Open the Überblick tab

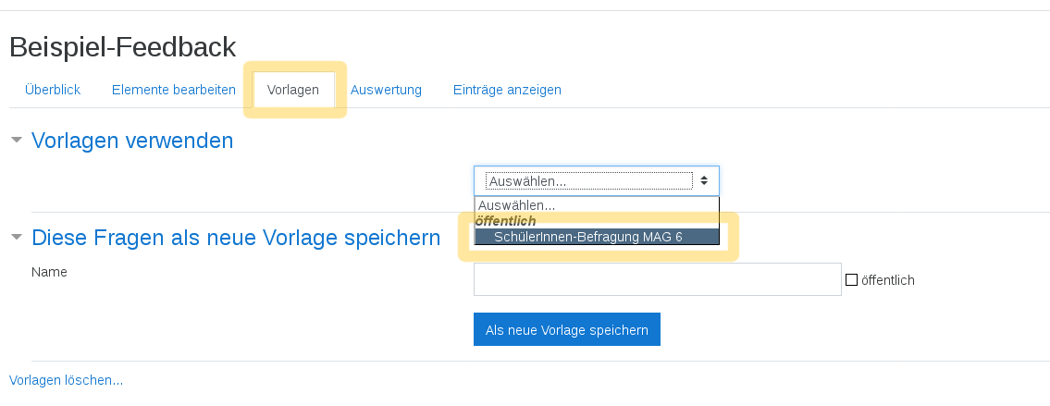[x=53, y=90]
